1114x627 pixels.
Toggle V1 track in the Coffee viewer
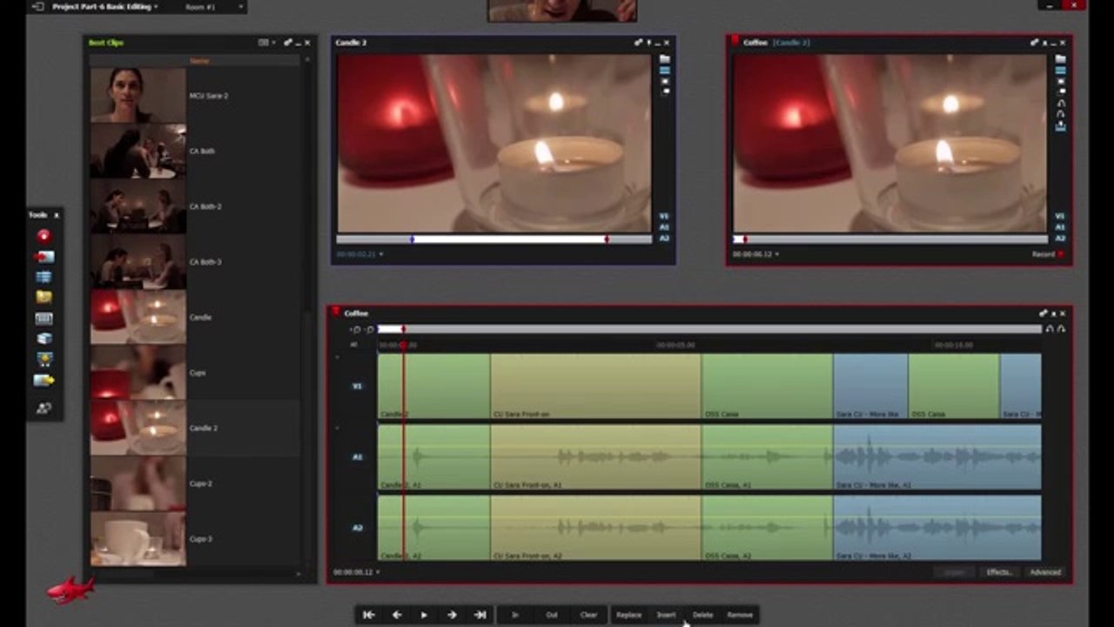pos(1060,216)
